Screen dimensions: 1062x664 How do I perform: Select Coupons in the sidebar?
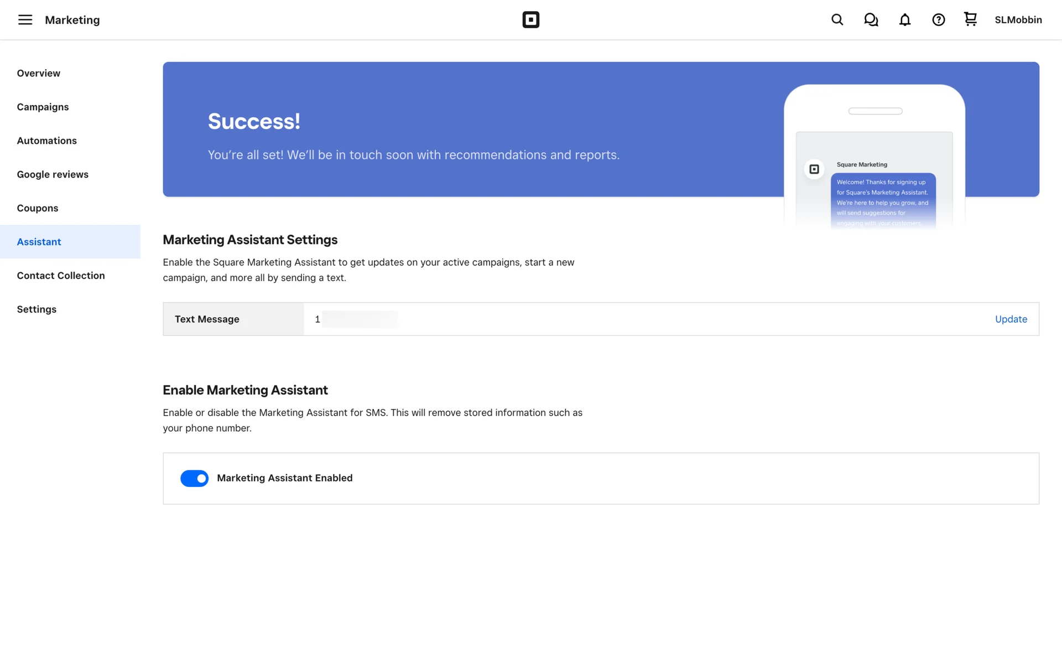pyautogui.click(x=38, y=208)
